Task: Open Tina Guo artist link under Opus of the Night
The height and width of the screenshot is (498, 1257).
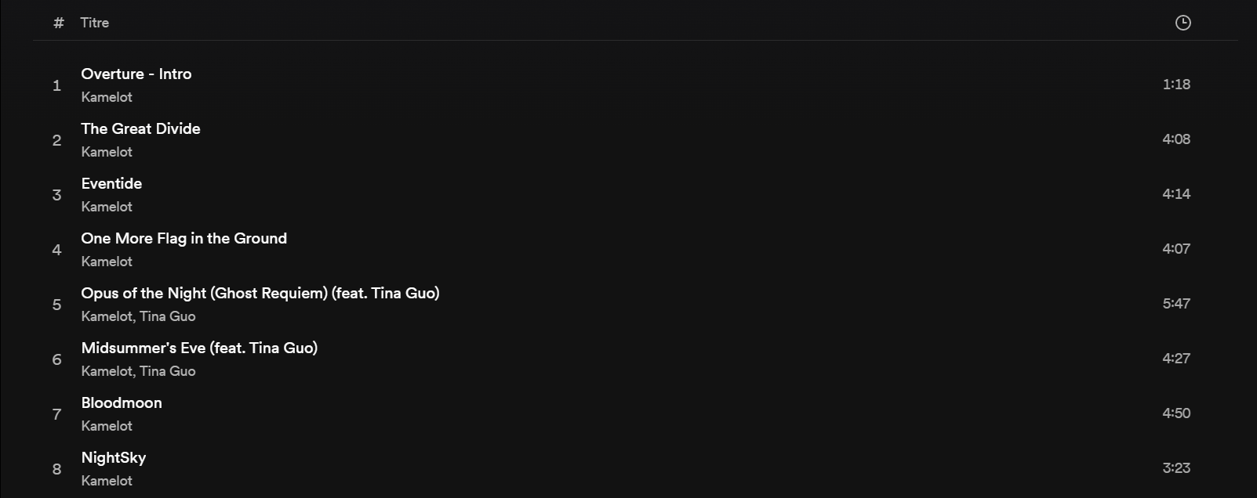Action: point(167,316)
